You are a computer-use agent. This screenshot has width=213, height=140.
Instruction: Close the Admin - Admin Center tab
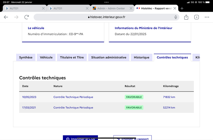pyautogui.click(x=131, y=9)
